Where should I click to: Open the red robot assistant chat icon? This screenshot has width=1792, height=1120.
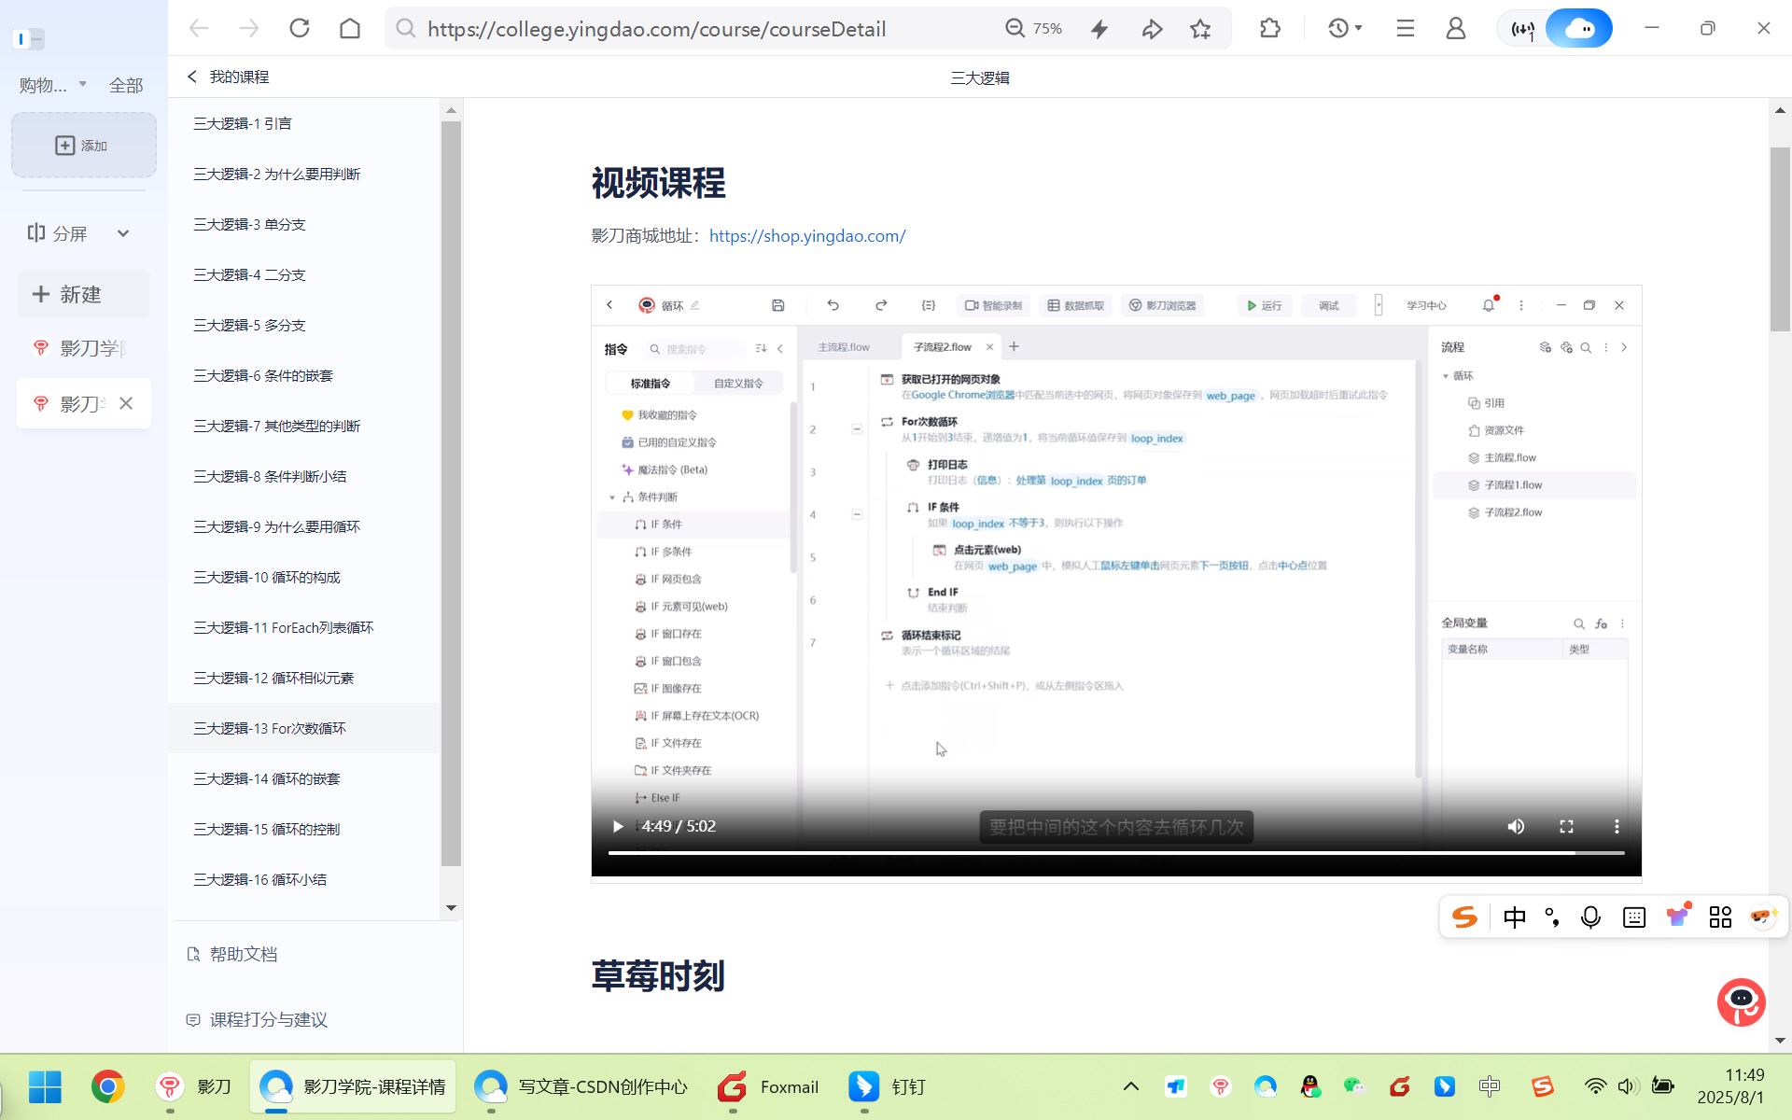click(x=1742, y=1001)
